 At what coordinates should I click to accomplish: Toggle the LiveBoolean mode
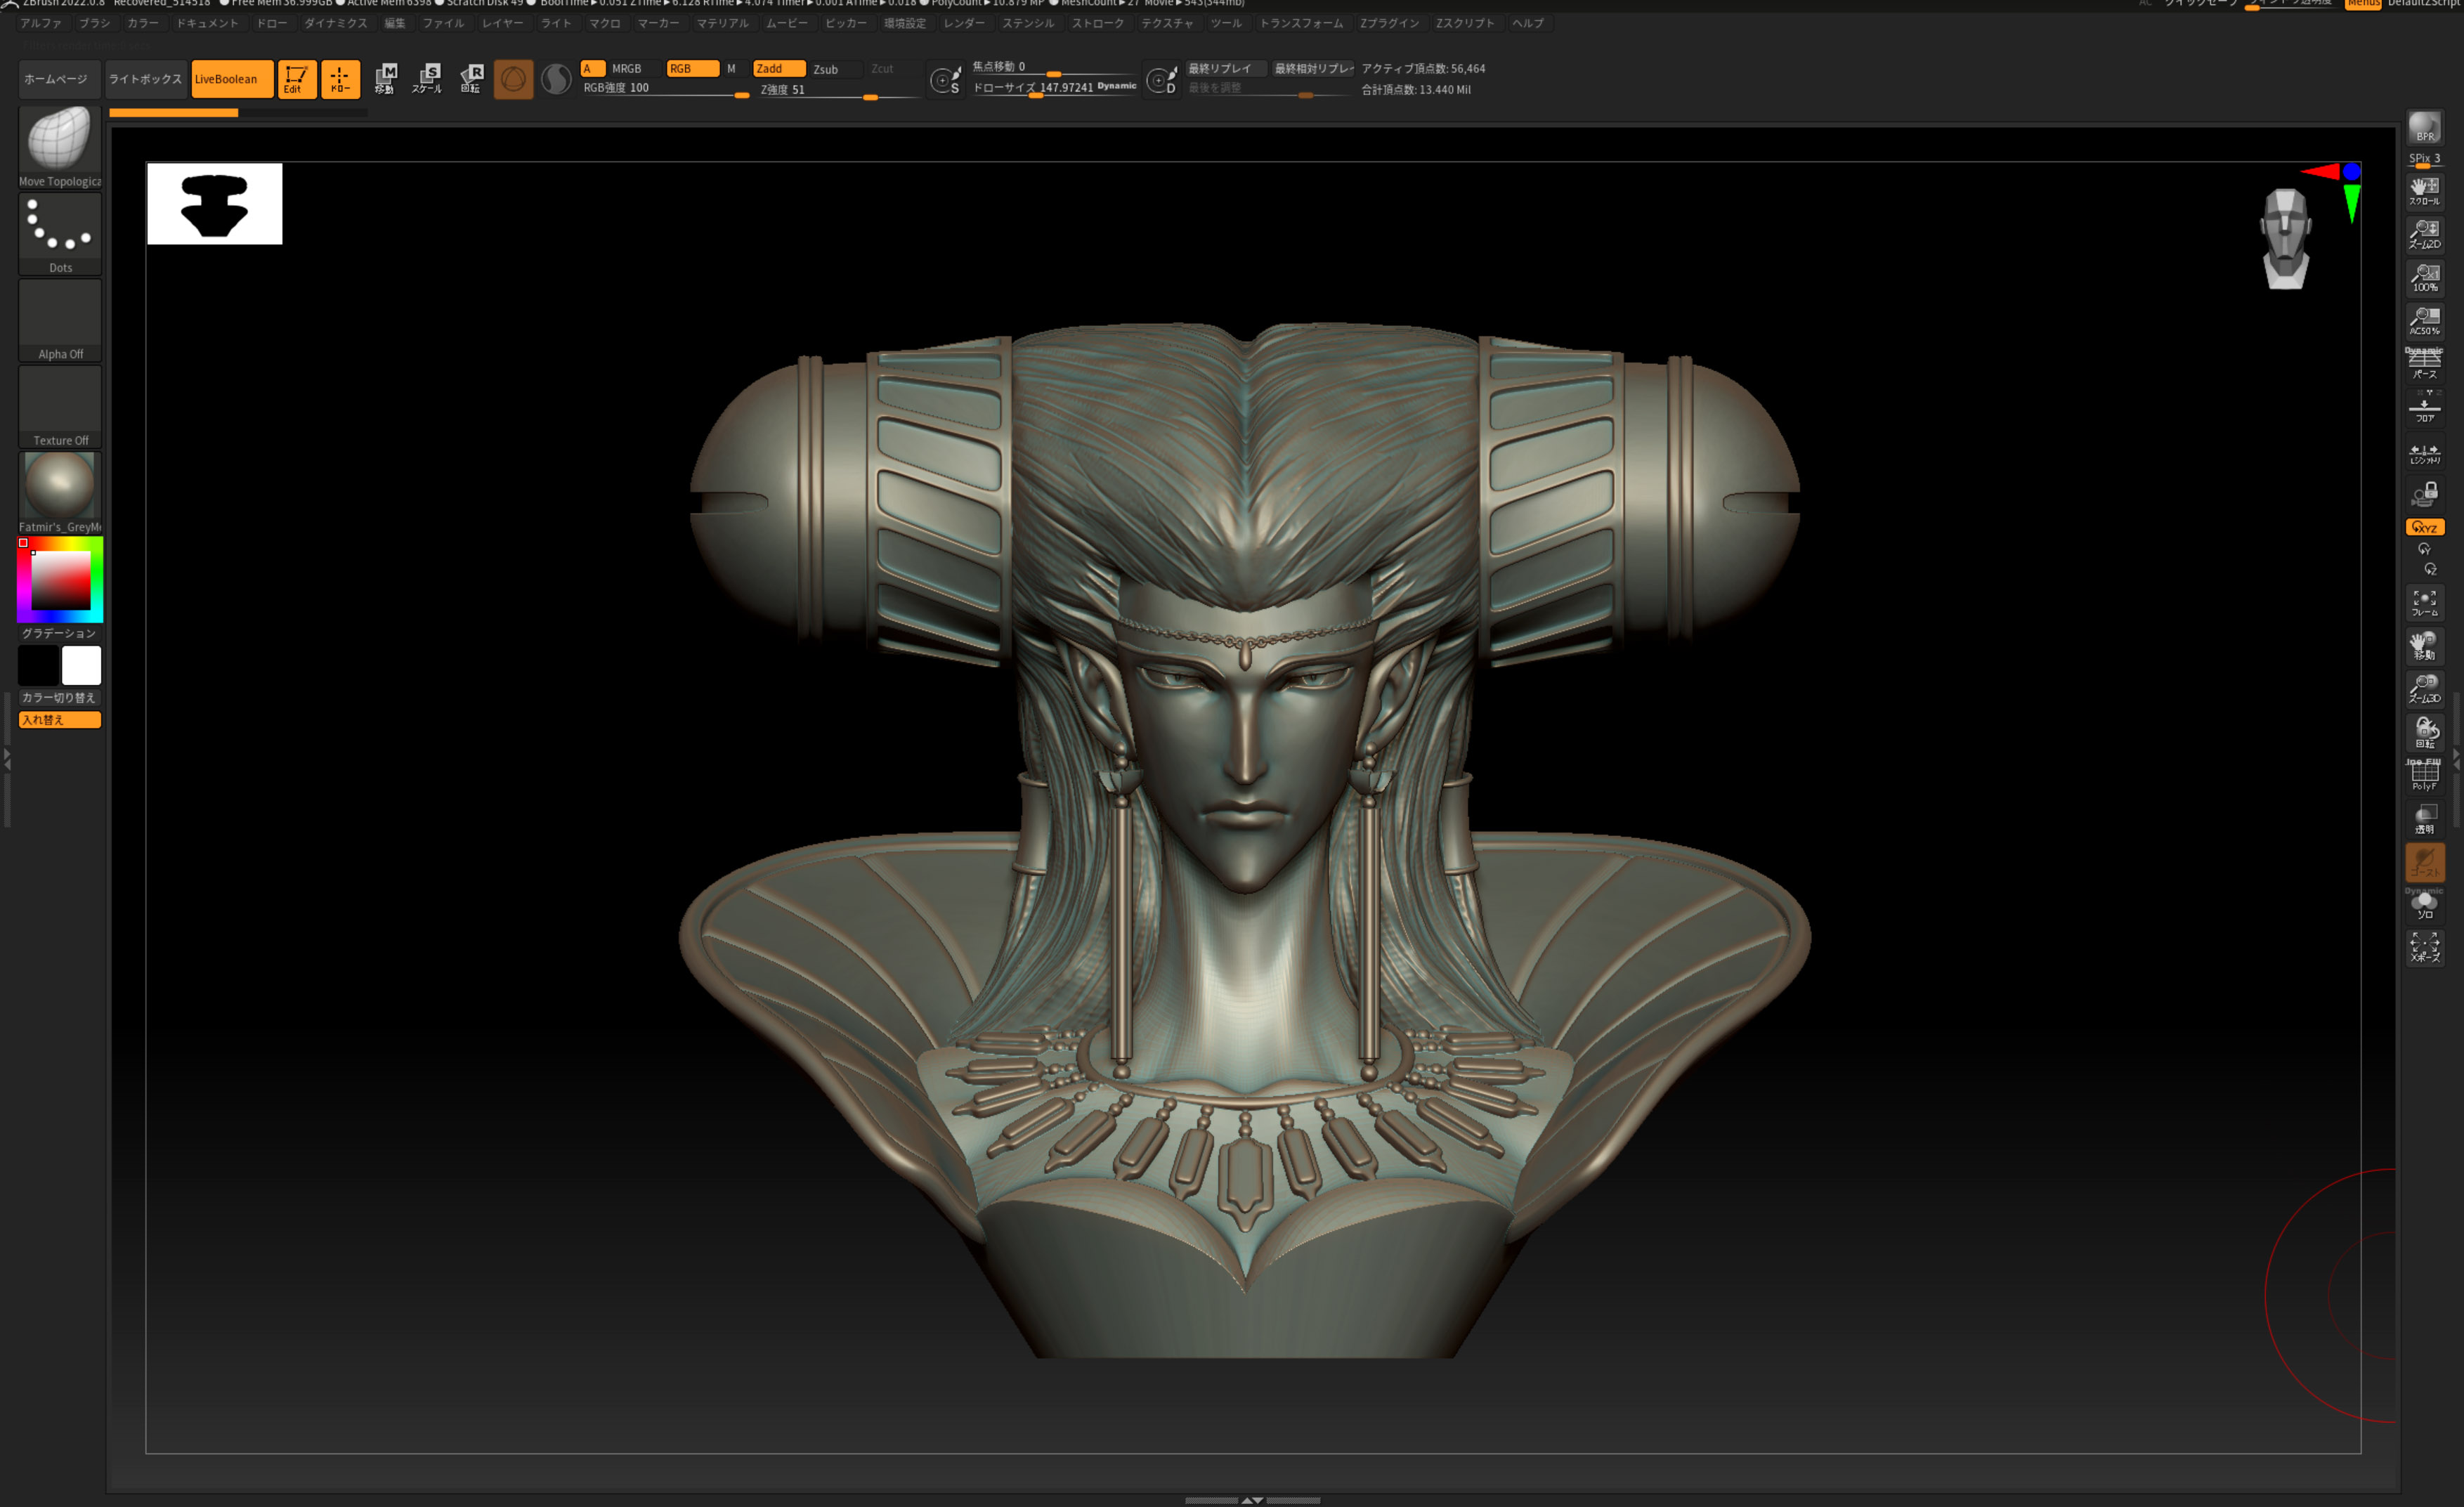(x=231, y=79)
